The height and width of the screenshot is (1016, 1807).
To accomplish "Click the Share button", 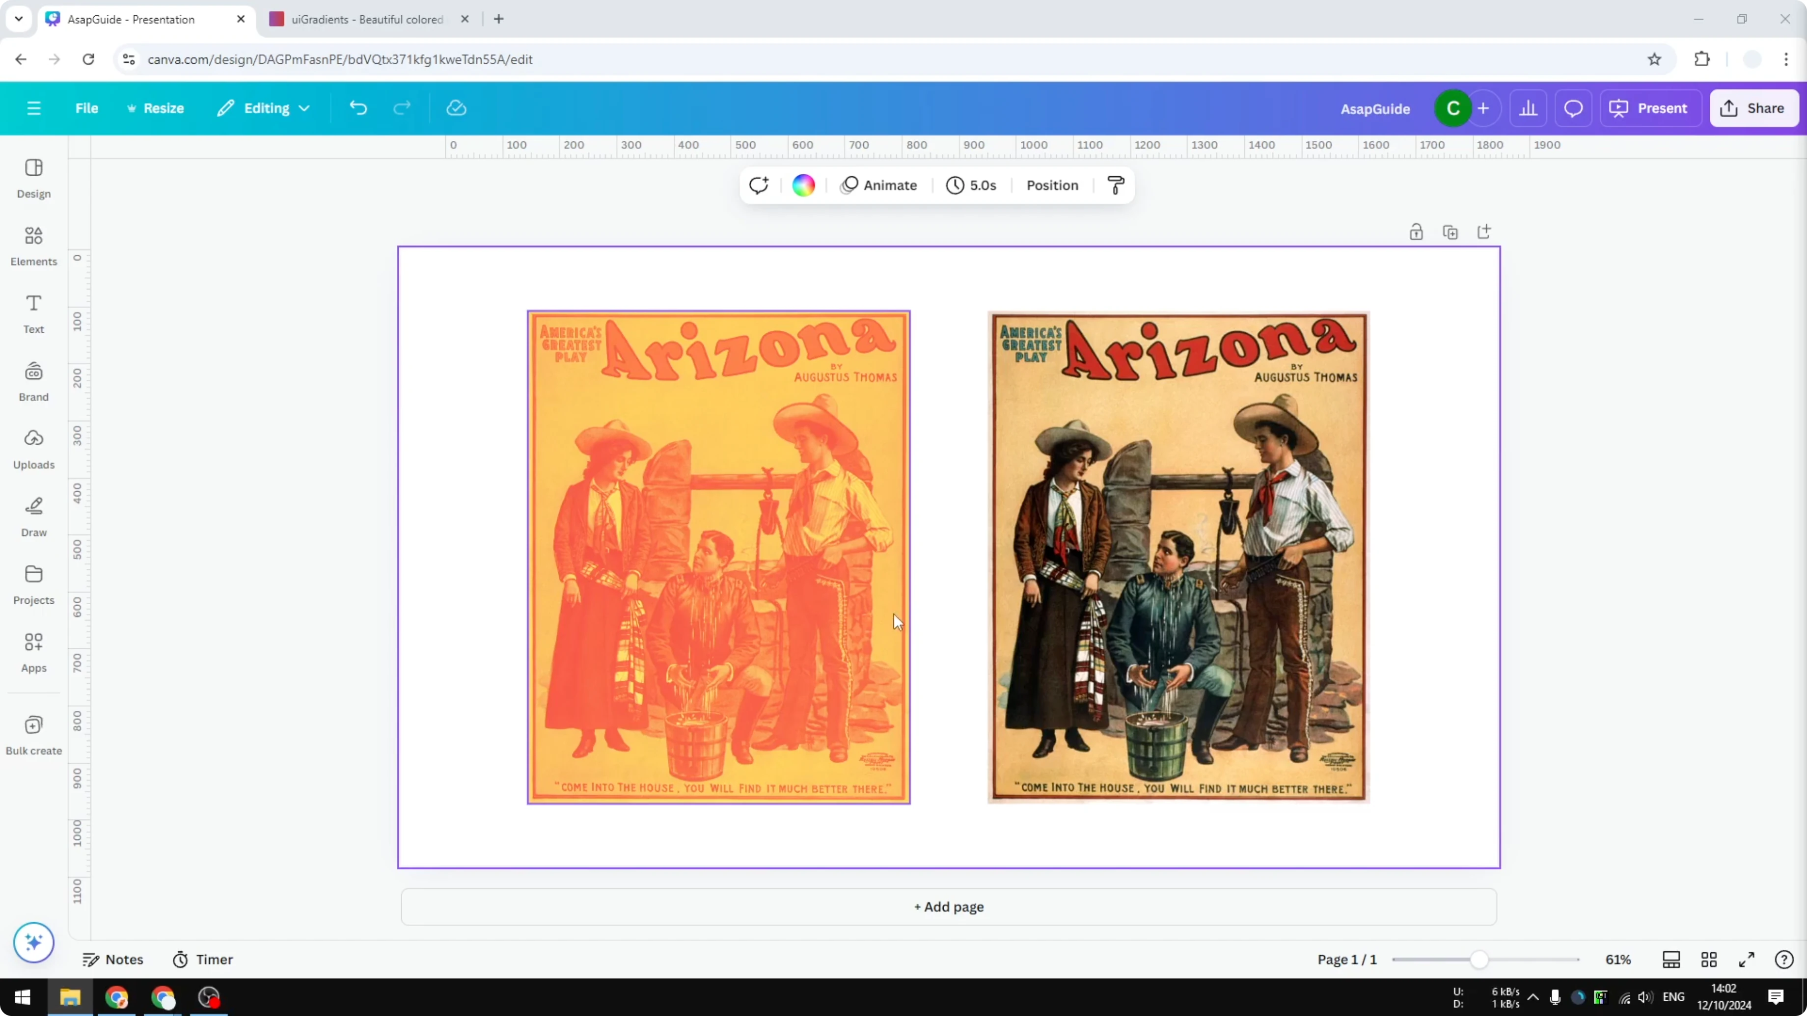I will pos(1754,108).
